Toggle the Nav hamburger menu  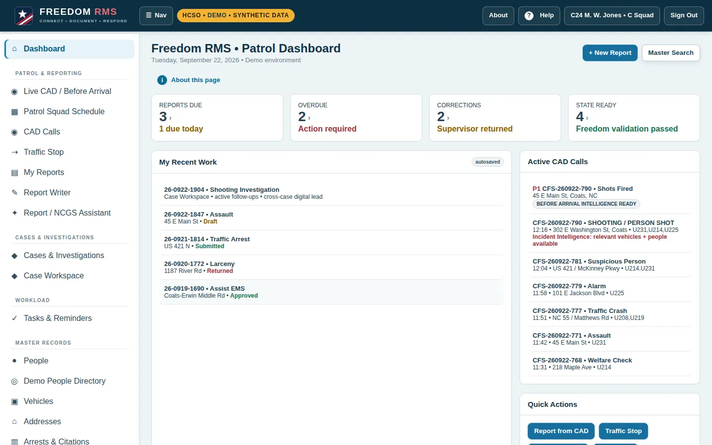156,16
